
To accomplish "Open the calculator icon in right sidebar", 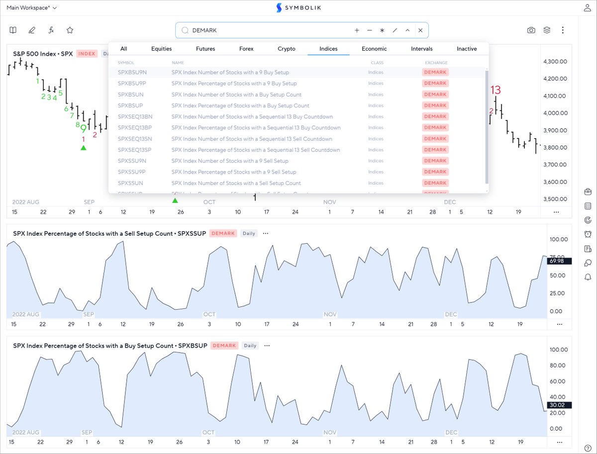I will point(588,205).
